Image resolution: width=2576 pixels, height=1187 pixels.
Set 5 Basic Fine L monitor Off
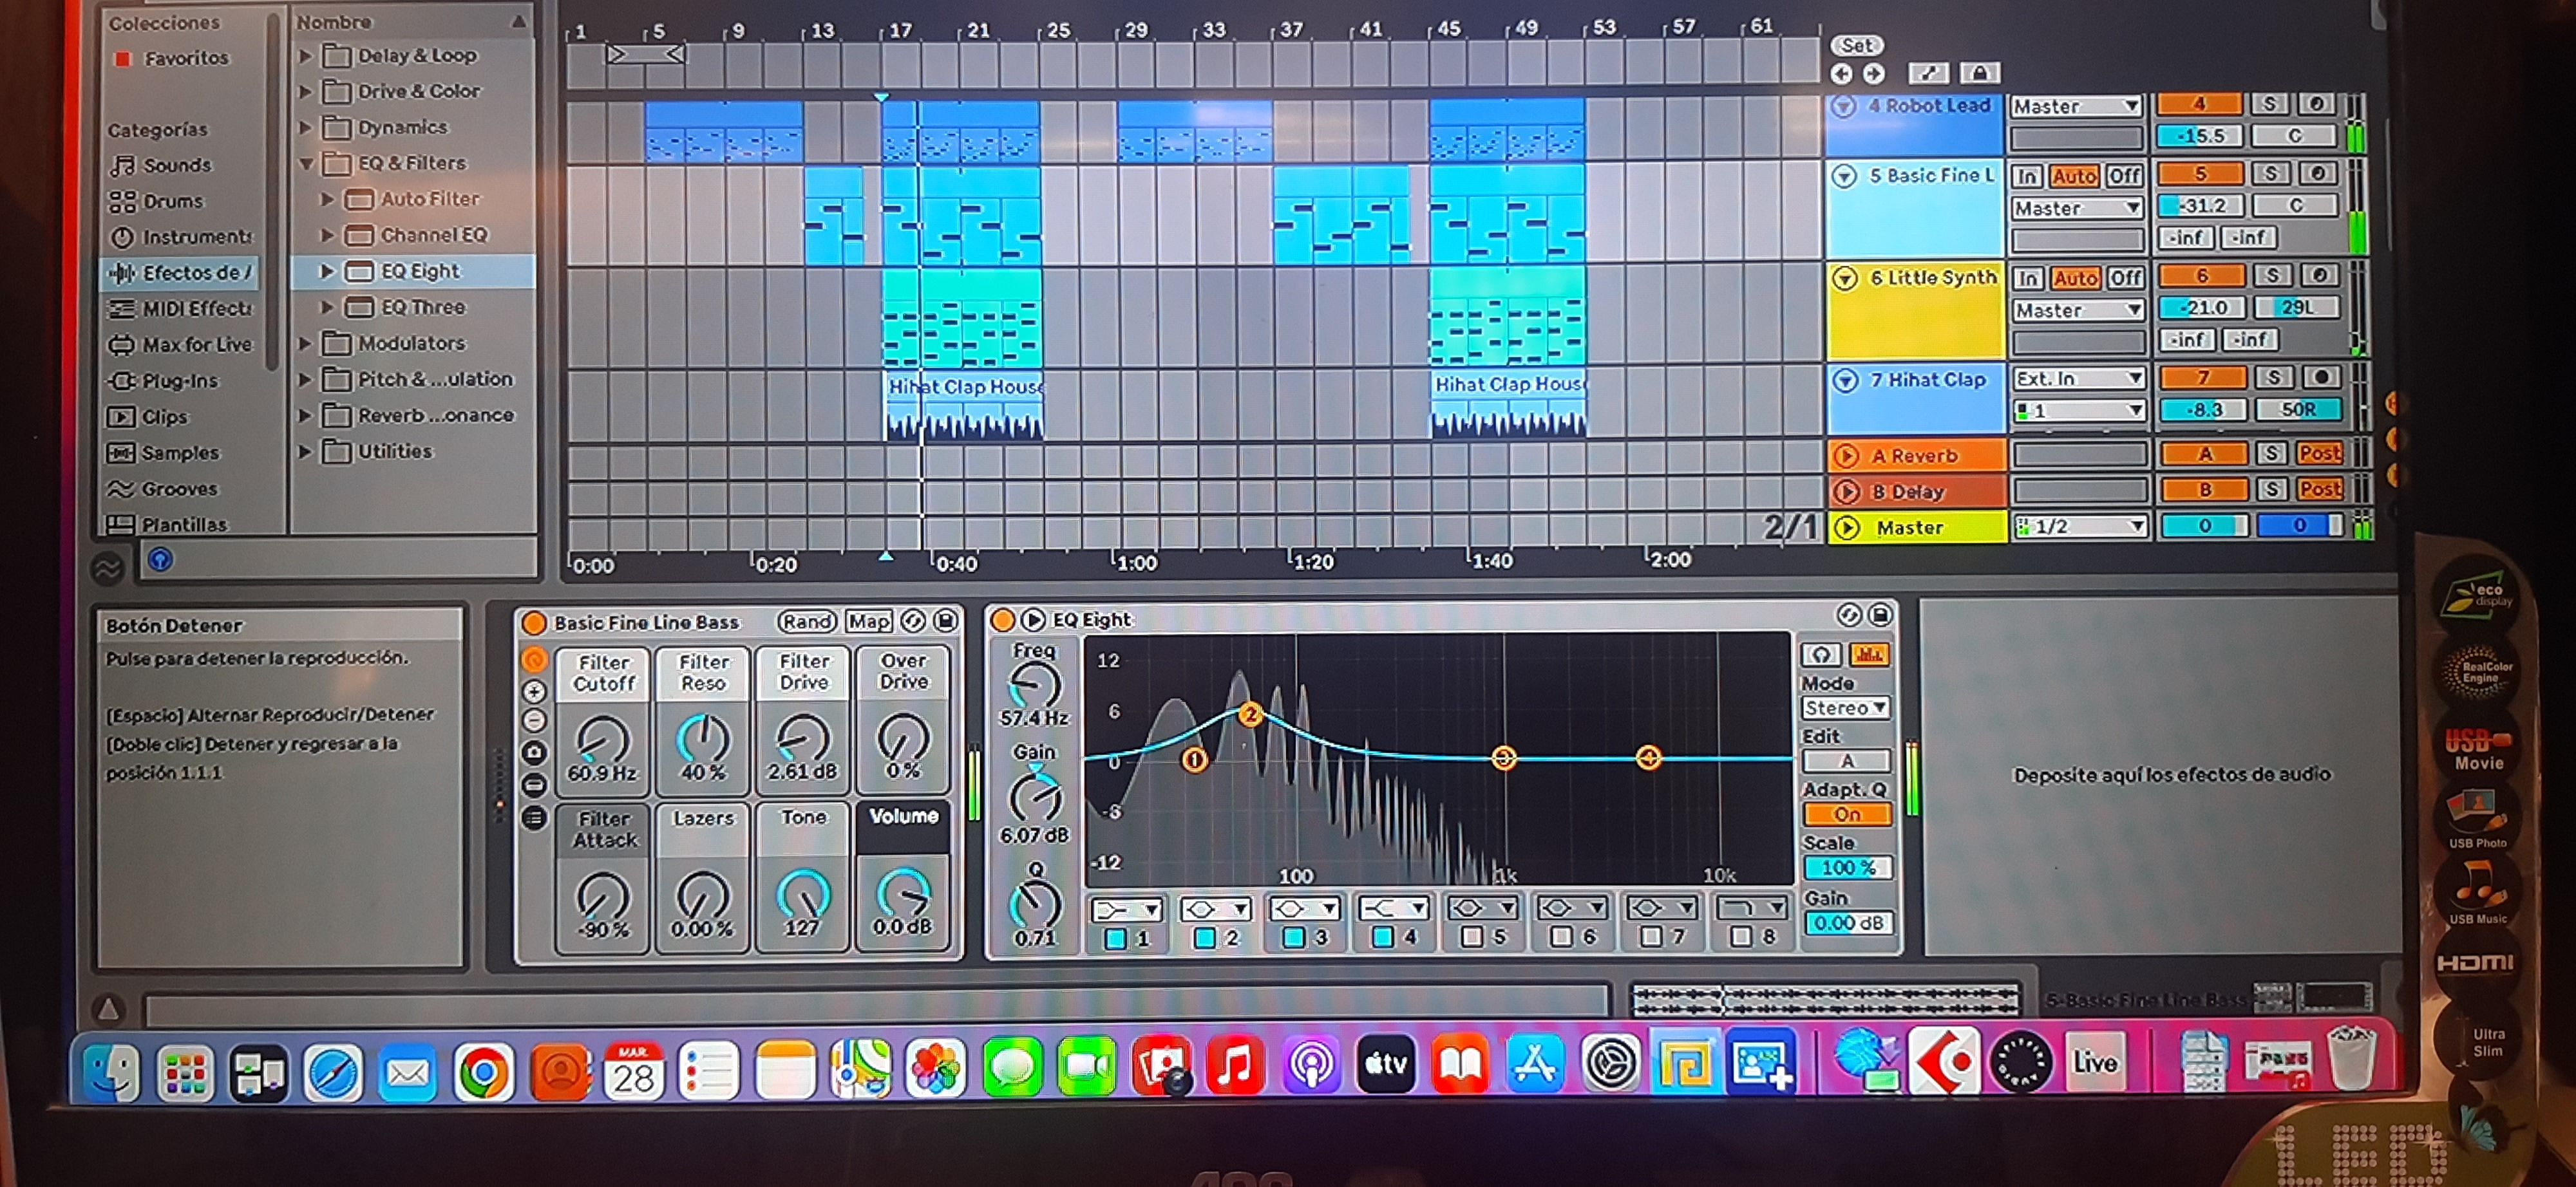pyautogui.click(x=2124, y=176)
